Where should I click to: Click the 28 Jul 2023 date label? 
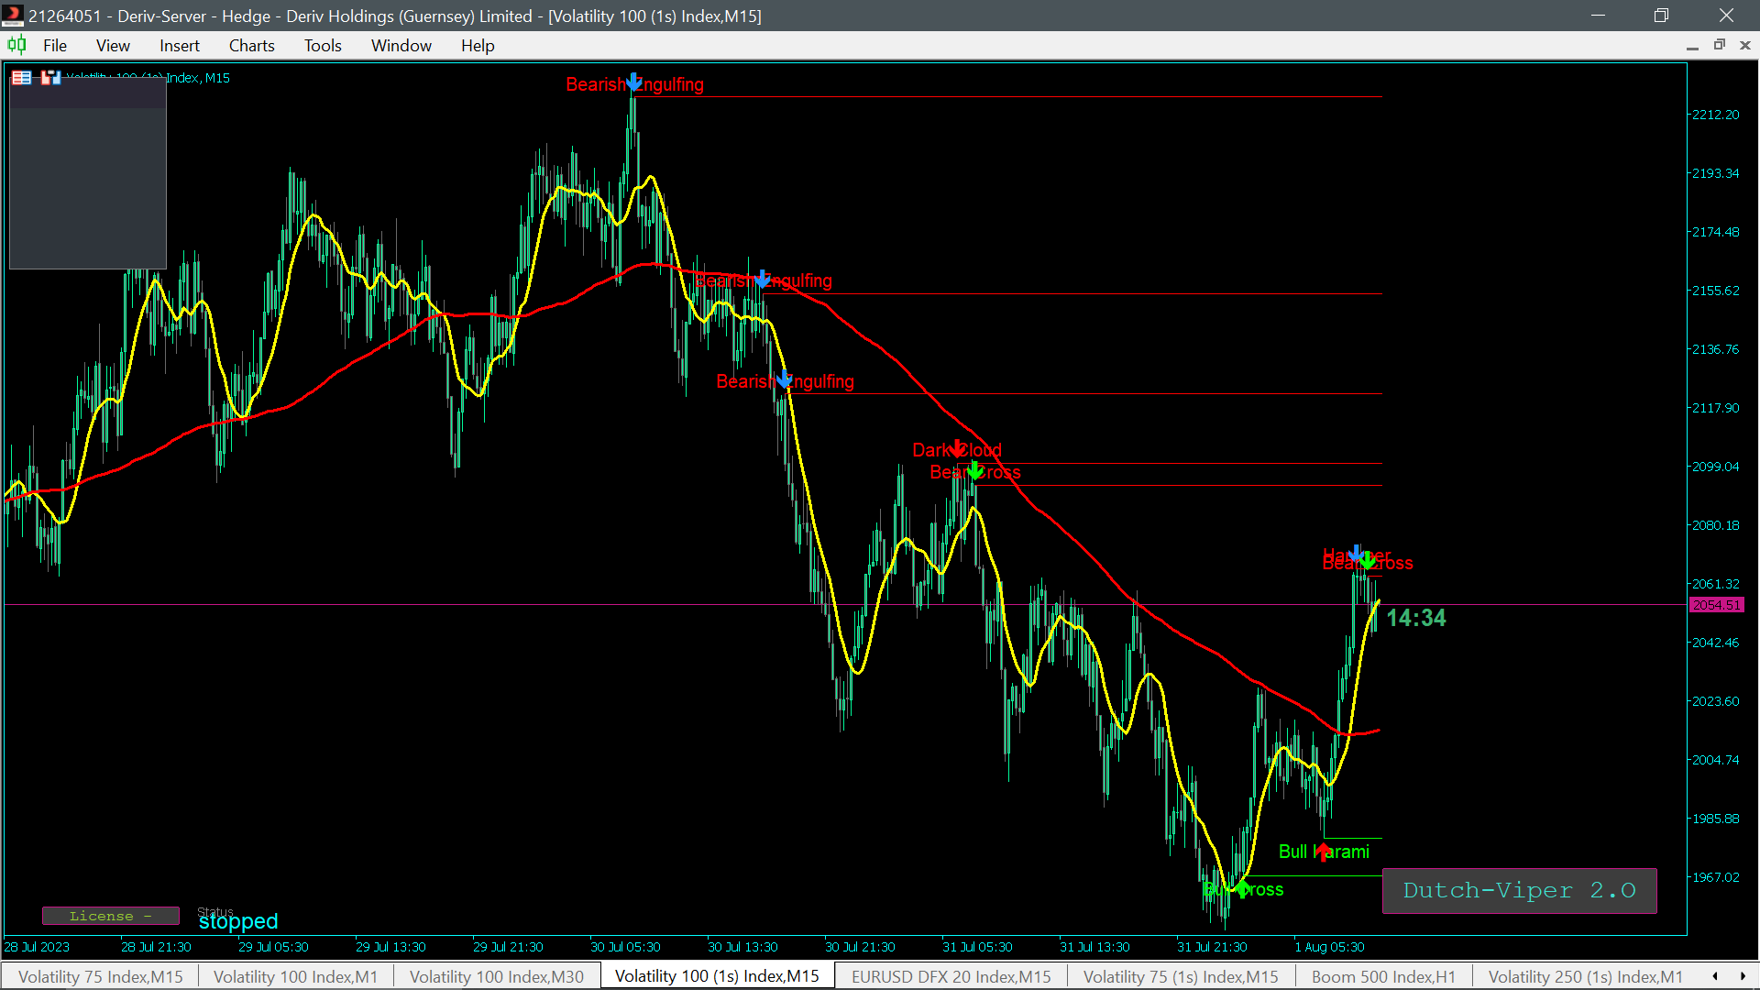pos(37,947)
